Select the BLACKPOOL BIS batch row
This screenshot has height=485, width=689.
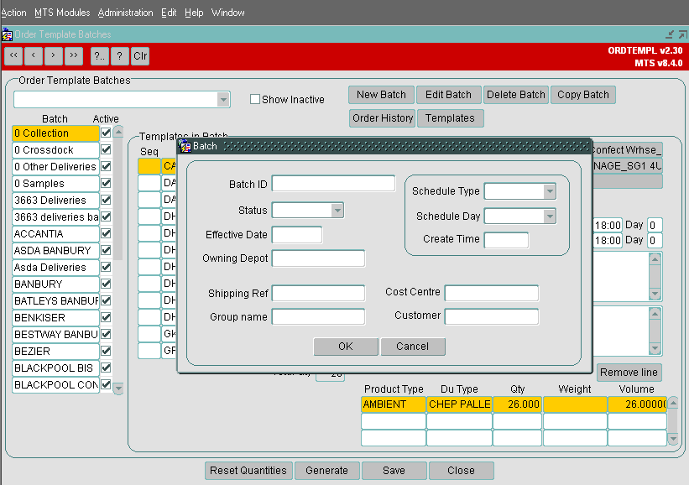(x=55, y=368)
